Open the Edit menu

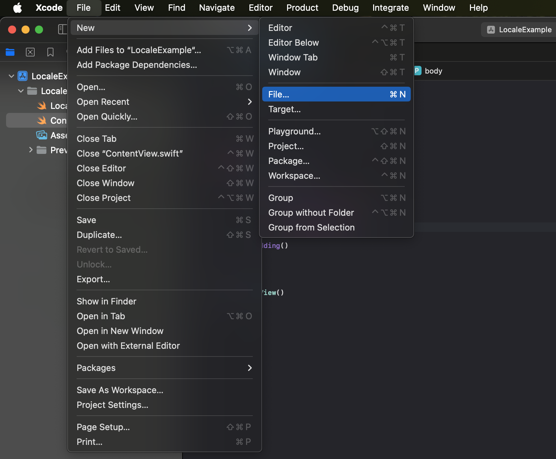[113, 7]
